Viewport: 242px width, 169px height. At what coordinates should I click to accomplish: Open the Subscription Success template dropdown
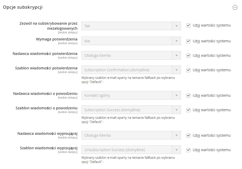point(131,110)
